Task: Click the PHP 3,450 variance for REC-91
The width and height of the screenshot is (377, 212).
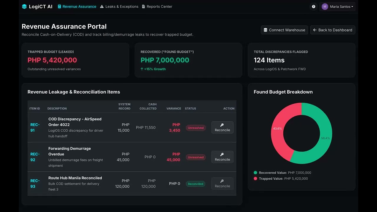Action: pos(175,127)
